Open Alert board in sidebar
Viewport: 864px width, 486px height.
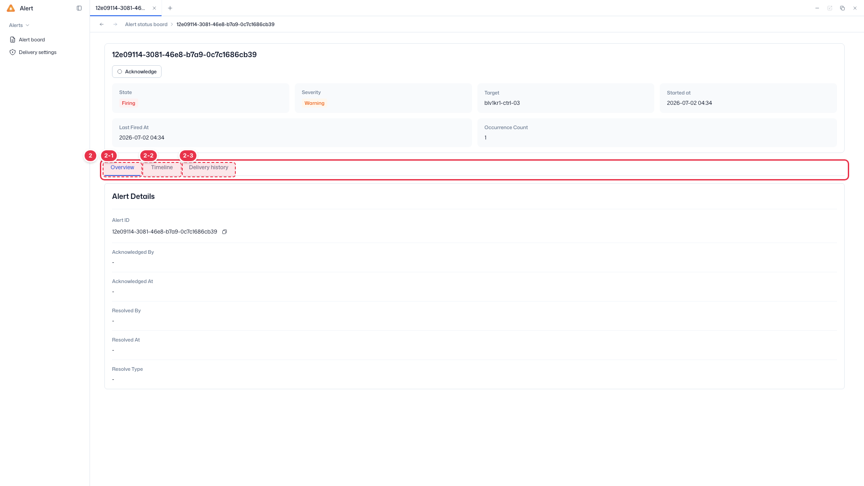32,40
